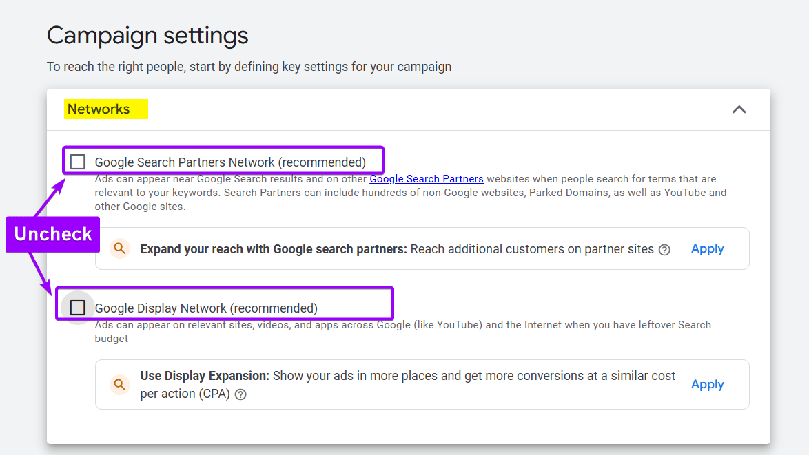
Task: Click the help icon after per action (CPA)
Action: point(240,394)
